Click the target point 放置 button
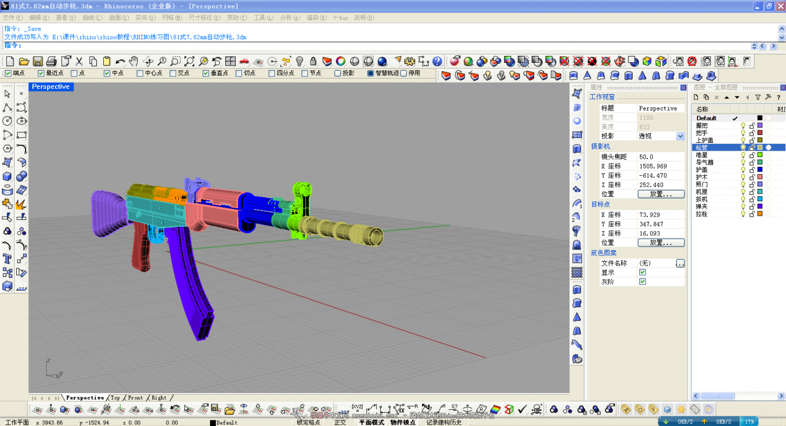Screen dimensions: 786x426 coord(661,243)
